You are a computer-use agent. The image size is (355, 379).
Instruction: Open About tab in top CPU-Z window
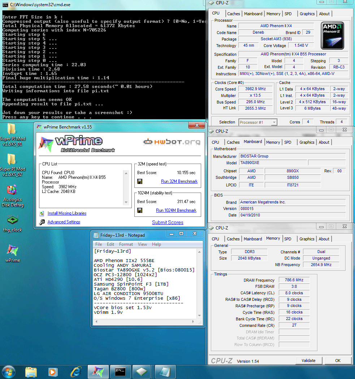[324, 14]
